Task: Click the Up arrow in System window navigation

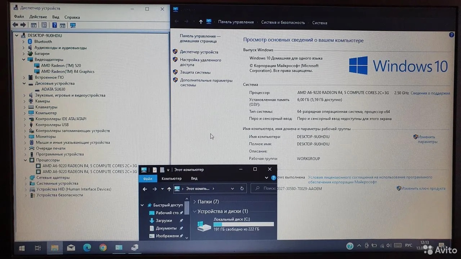Action: point(201,22)
